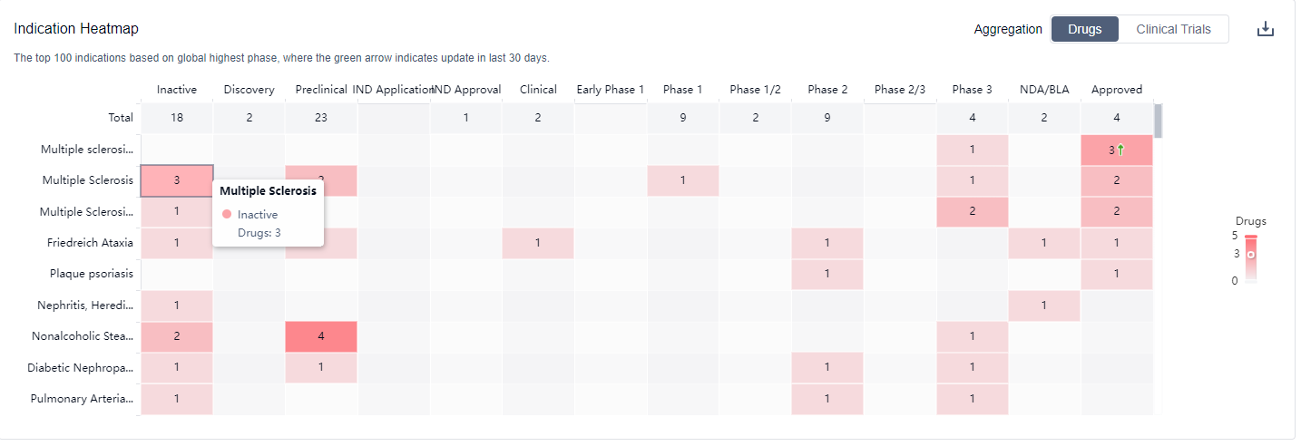Screen dimensions: 1301x446
Task: Click Pulmonary Arteria... Phase 2 cell
Action: click(x=827, y=399)
